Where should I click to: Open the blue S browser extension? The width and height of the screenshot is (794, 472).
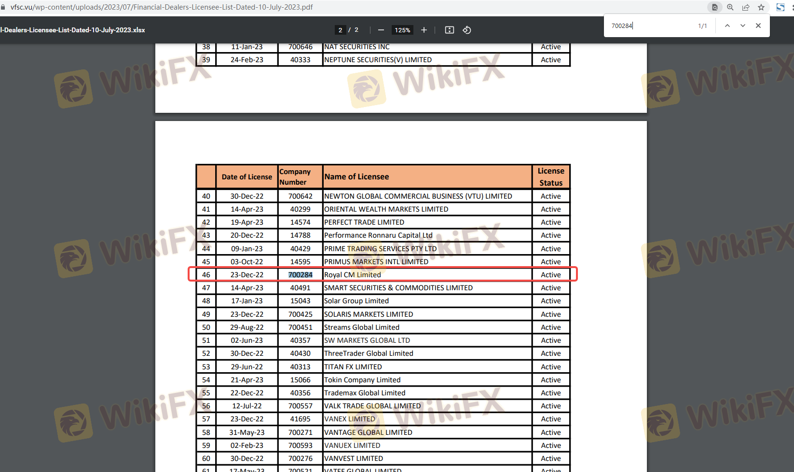point(780,7)
